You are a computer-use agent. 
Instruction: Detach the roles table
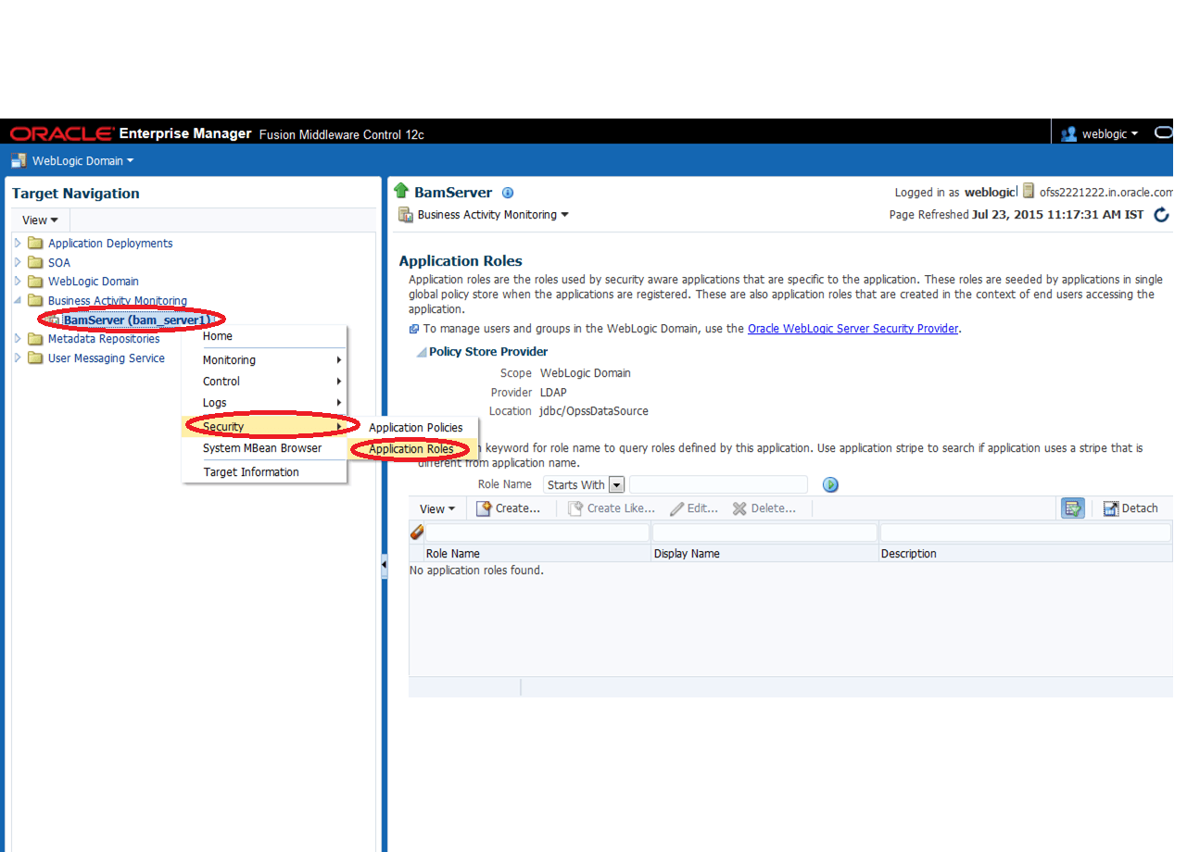(1130, 508)
